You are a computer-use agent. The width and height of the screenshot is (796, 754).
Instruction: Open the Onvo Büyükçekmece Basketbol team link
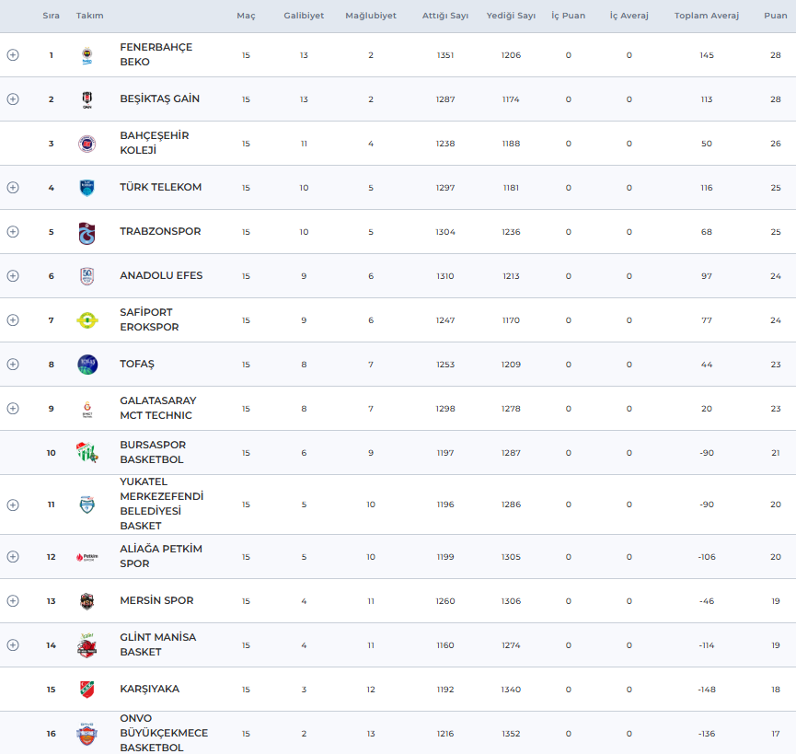tap(163, 733)
